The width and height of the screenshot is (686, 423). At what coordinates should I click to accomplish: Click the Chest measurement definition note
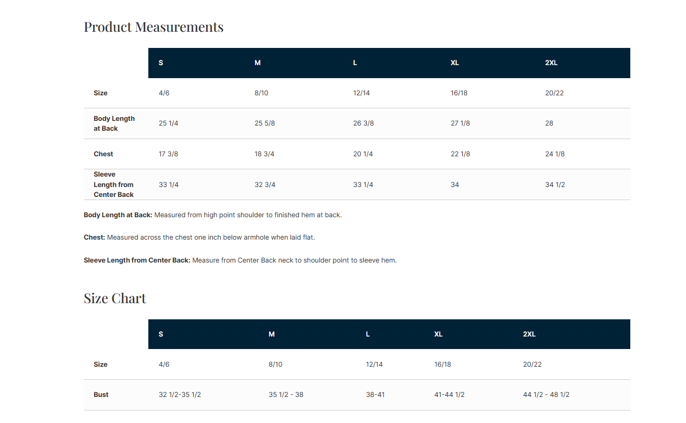[x=199, y=238]
